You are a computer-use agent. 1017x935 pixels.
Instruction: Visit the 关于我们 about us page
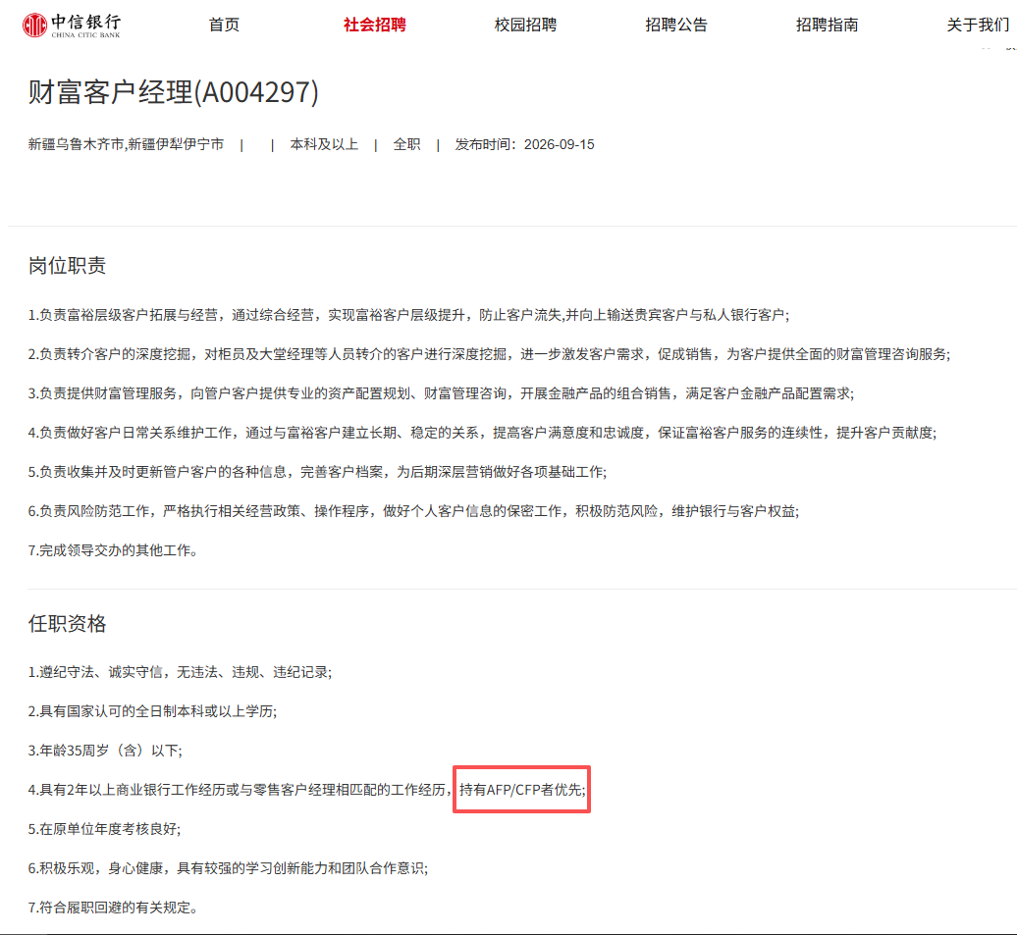(x=978, y=26)
